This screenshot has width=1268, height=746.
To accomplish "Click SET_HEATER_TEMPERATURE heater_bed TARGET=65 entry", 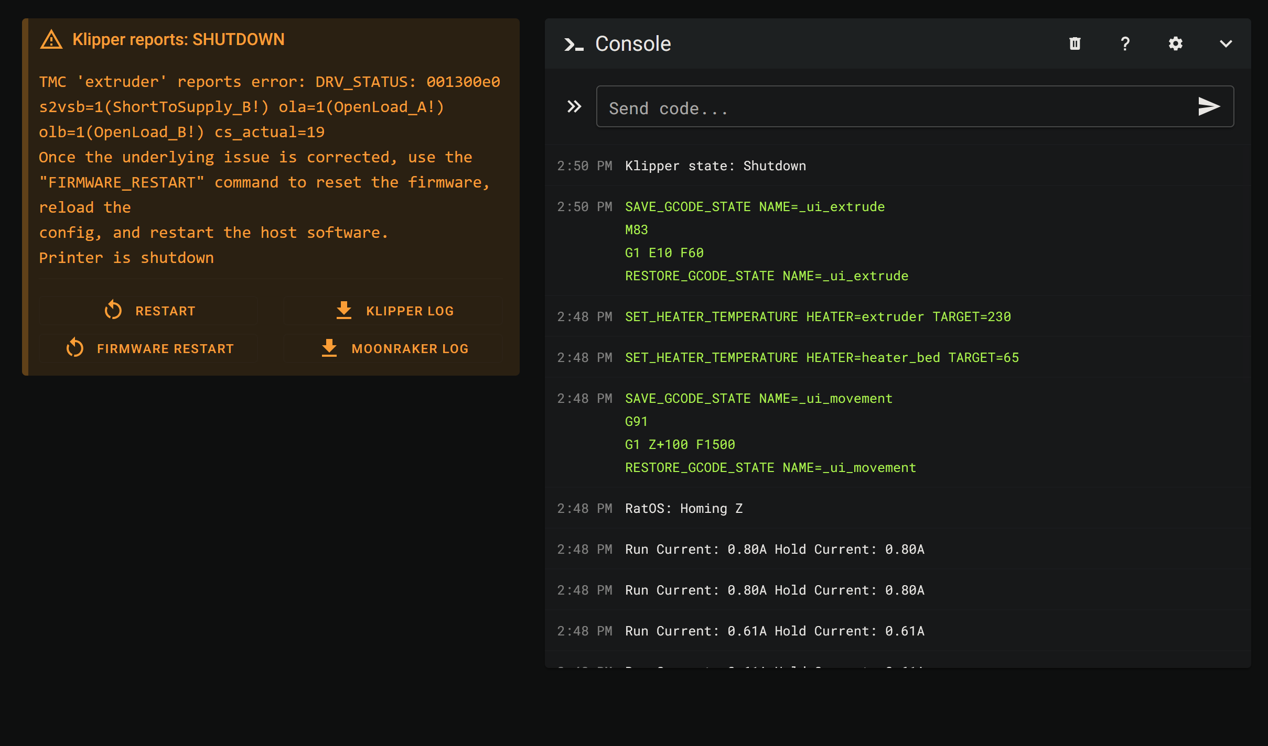I will click(822, 358).
